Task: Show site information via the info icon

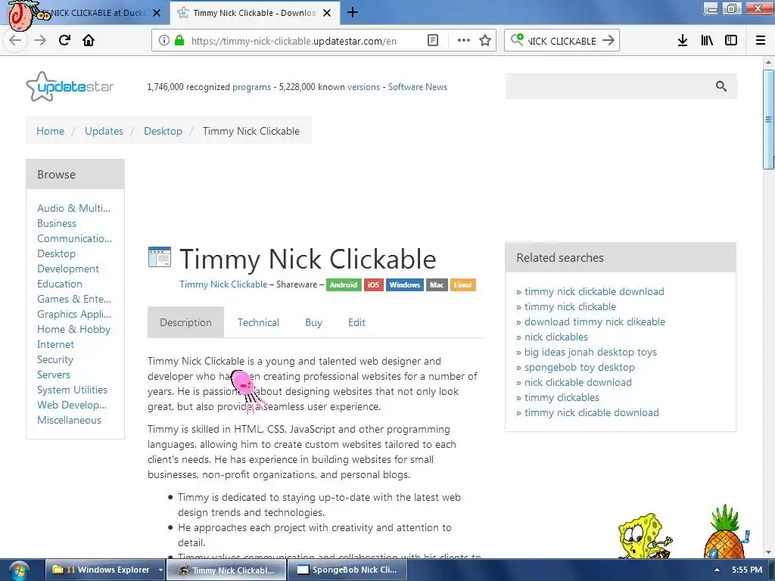Action: click(x=164, y=41)
